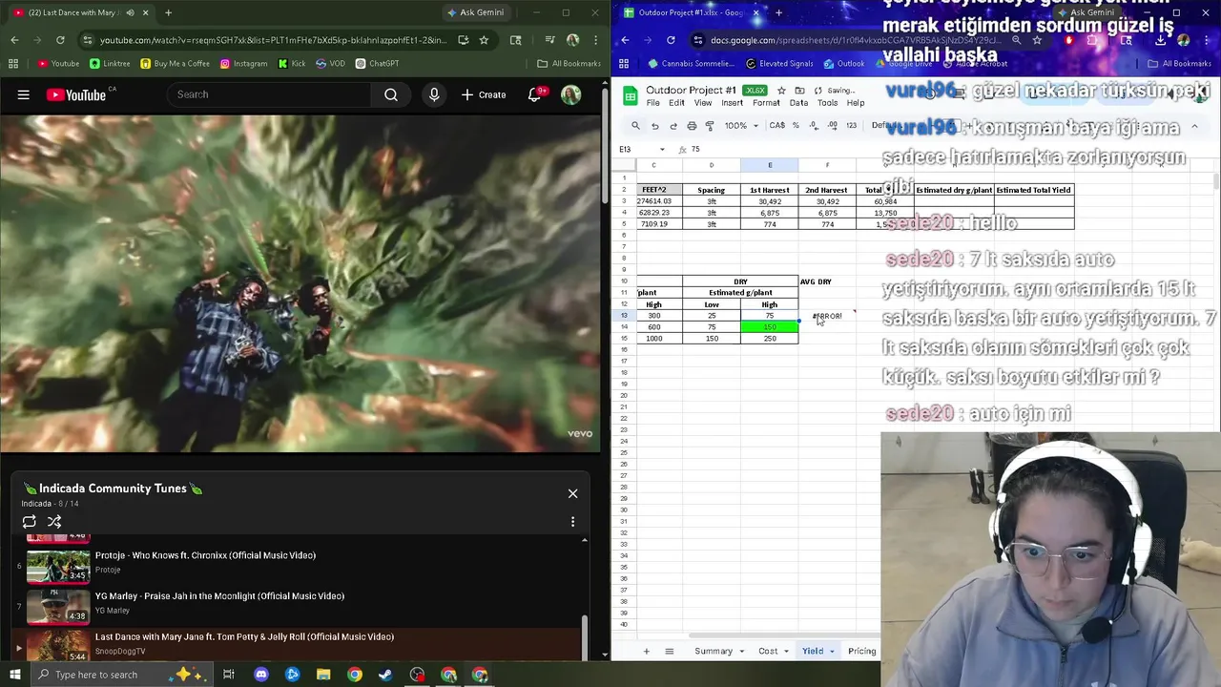Viewport: 1221px width, 687px height.
Task: Bookmark the YouTube page with star
Action: coord(484,40)
